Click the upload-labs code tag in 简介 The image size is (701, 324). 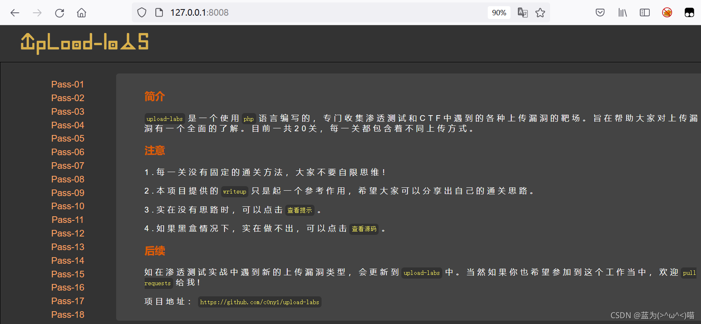point(165,119)
